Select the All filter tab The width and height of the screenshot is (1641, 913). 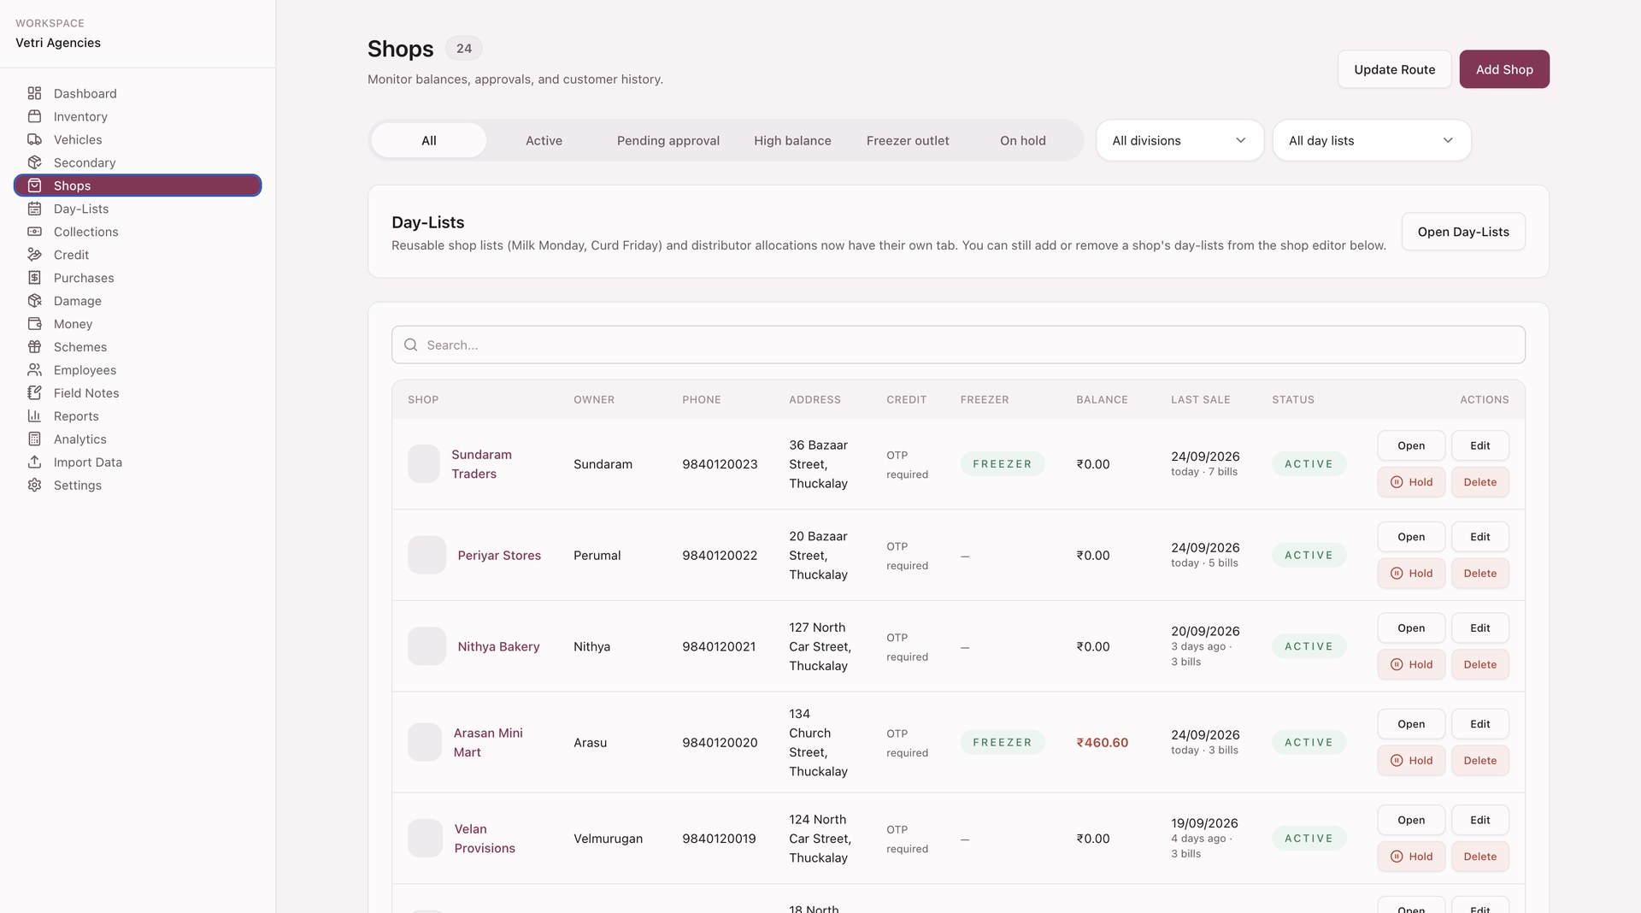[429, 140]
